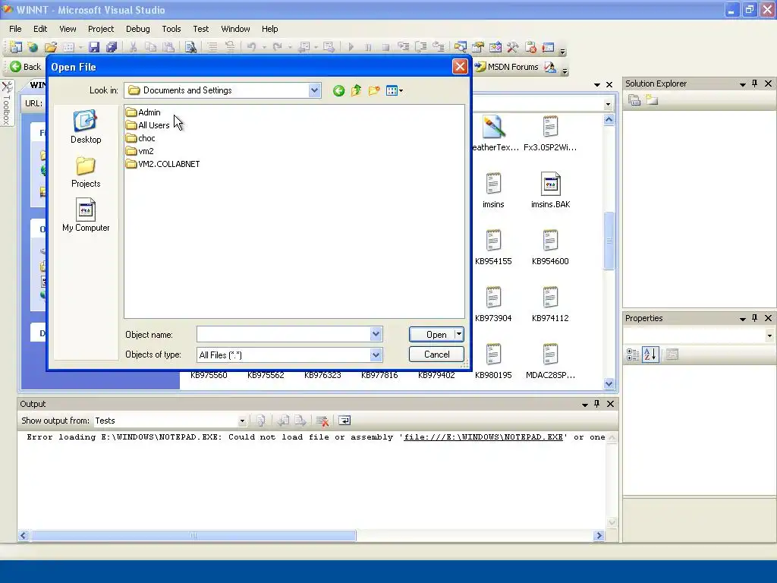
Task: Expand the Properties object dropdown
Action: (x=769, y=336)
